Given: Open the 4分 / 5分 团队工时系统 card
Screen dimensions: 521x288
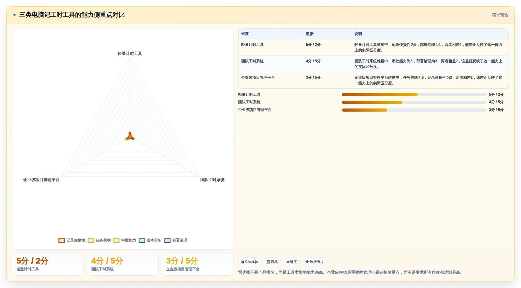Looking at the screenshot, I should point(123,264).
